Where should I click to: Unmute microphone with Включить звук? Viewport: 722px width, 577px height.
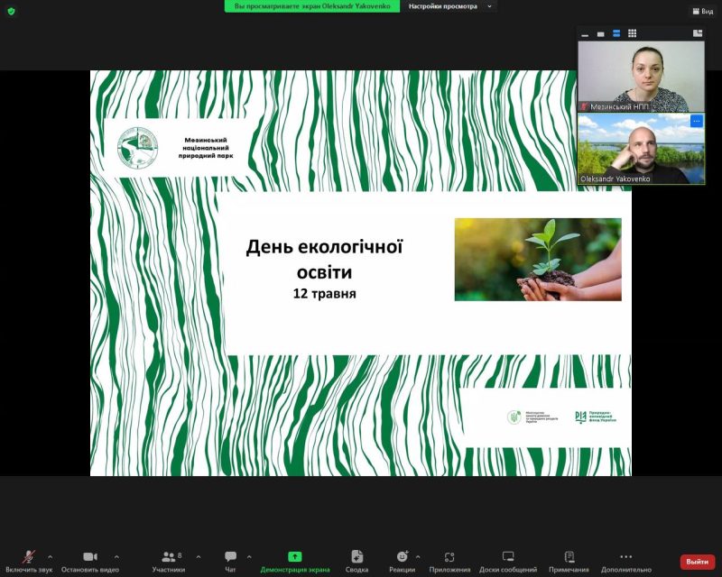click(29, 561)
